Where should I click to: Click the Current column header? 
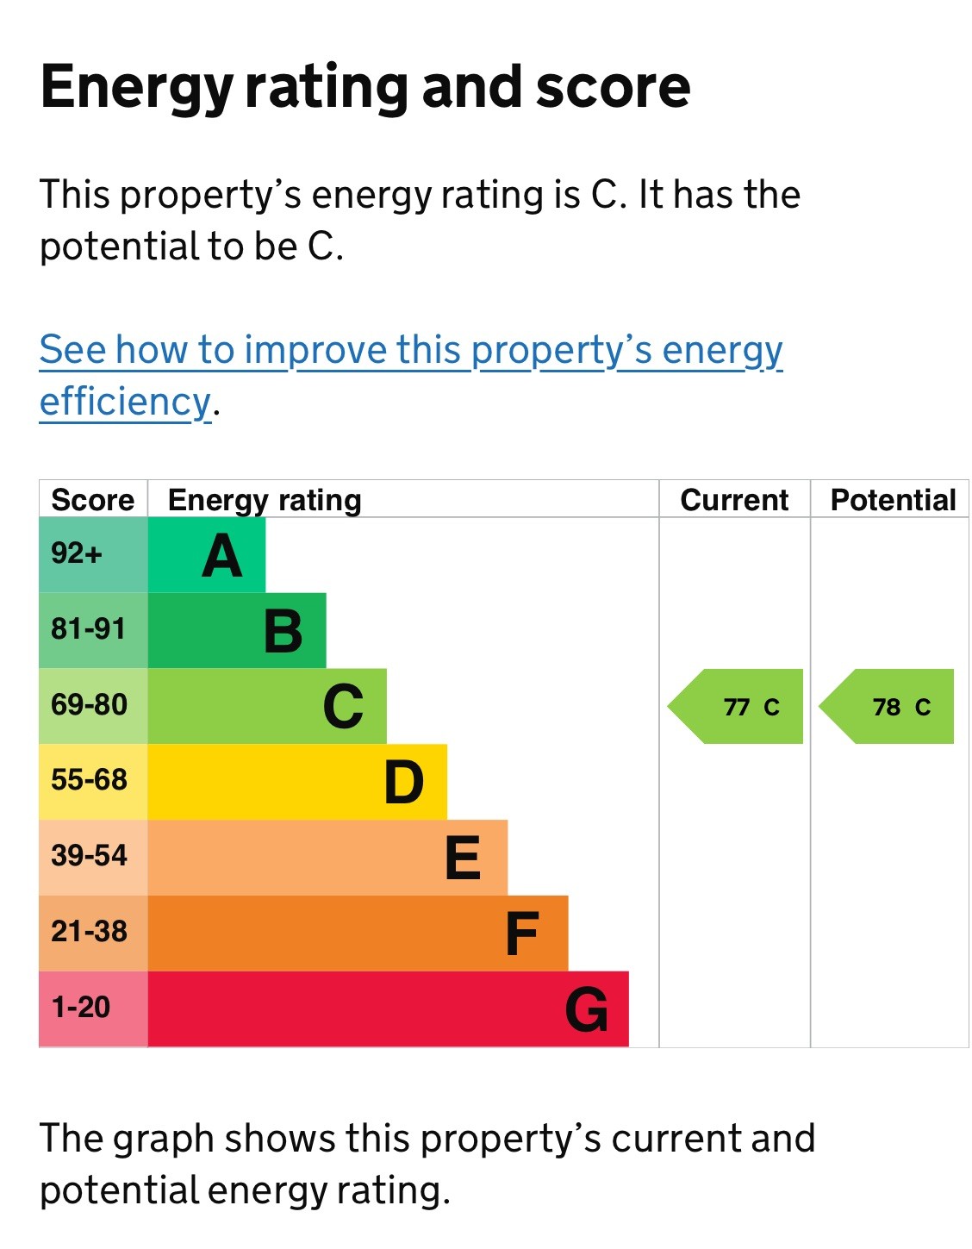click(734, 500)
